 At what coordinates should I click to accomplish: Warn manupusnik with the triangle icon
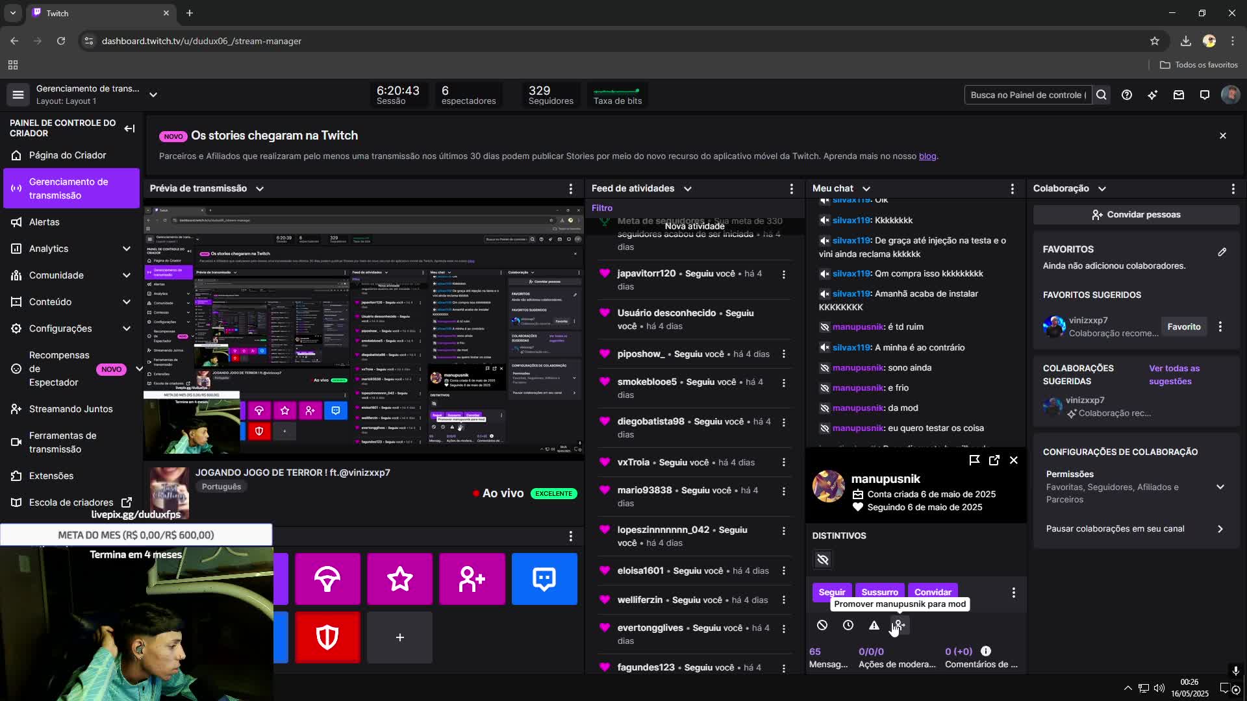click(874, 625)
